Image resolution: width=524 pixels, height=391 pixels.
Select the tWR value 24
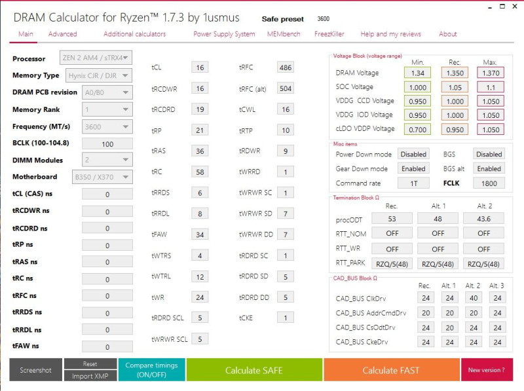(x=200, y=297)
